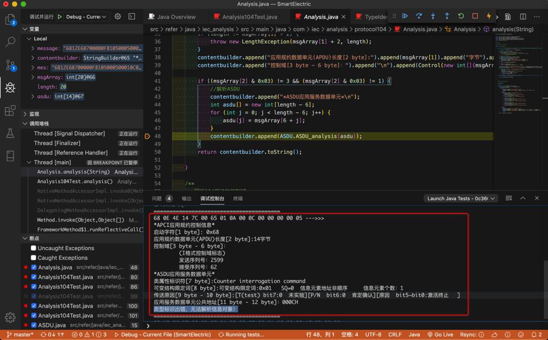This screenshot has width=548, height=340.
Task: Open the Debug configuration dropdown
Action: 87,17
